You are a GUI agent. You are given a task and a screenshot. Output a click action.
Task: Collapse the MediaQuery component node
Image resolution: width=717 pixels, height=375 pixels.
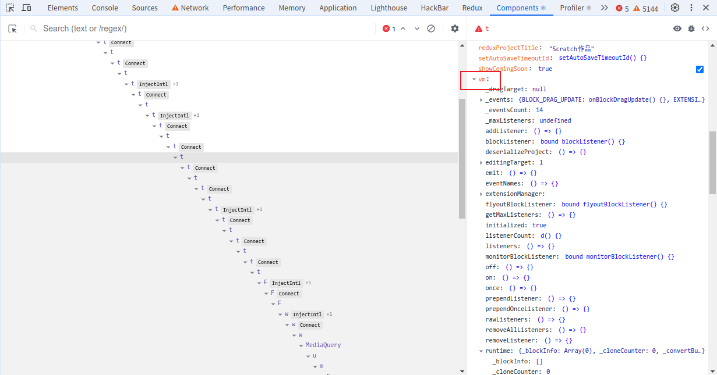[301, 345]
